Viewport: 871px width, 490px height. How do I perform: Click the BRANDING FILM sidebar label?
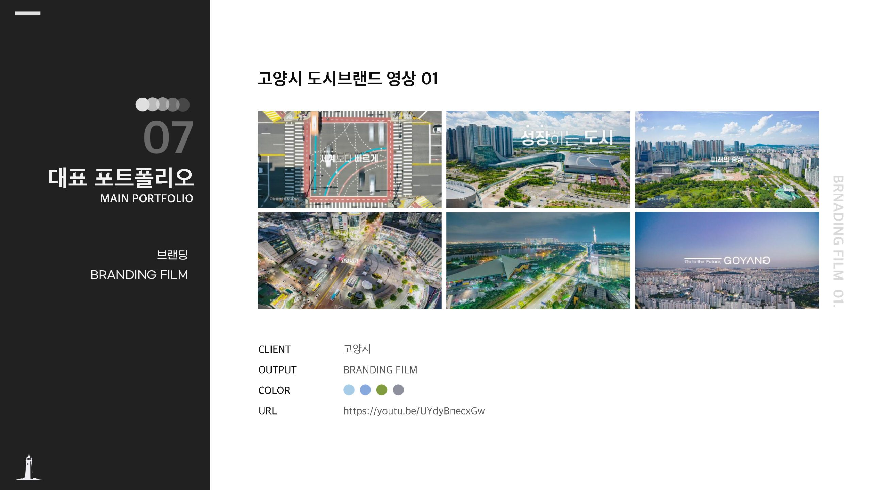point(139,275)
